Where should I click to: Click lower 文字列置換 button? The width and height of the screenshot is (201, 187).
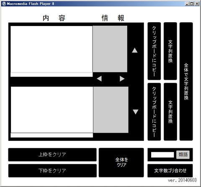170,112
